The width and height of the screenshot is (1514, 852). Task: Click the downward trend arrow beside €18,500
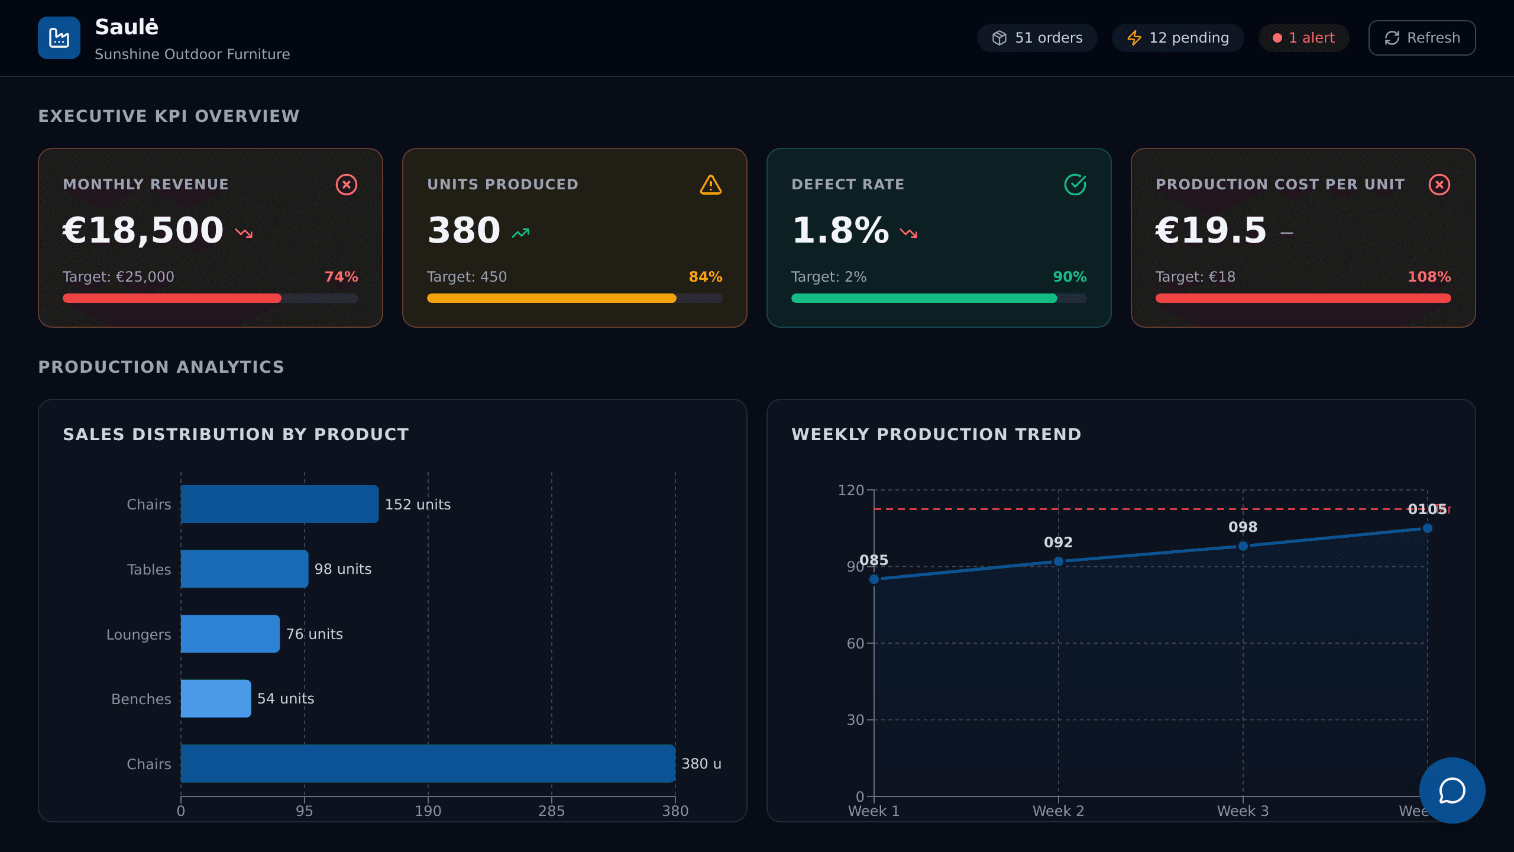coord(244,233)
